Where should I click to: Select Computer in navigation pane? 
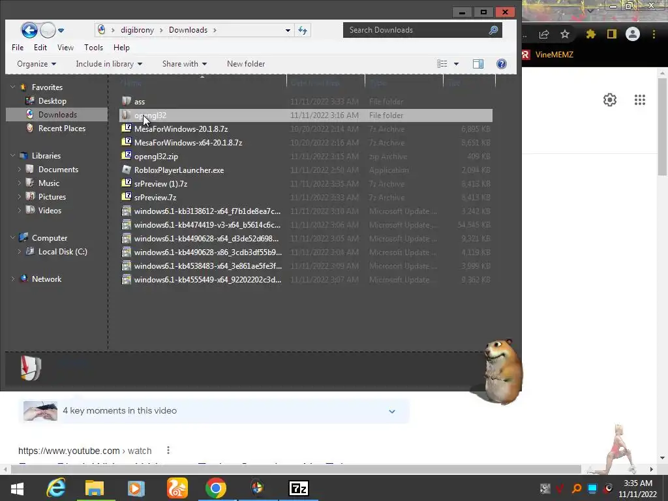[50, 237]
